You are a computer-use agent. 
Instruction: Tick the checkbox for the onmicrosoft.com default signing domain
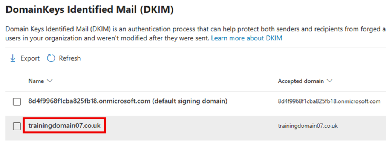pyautogui.click(x=17, y=102)
